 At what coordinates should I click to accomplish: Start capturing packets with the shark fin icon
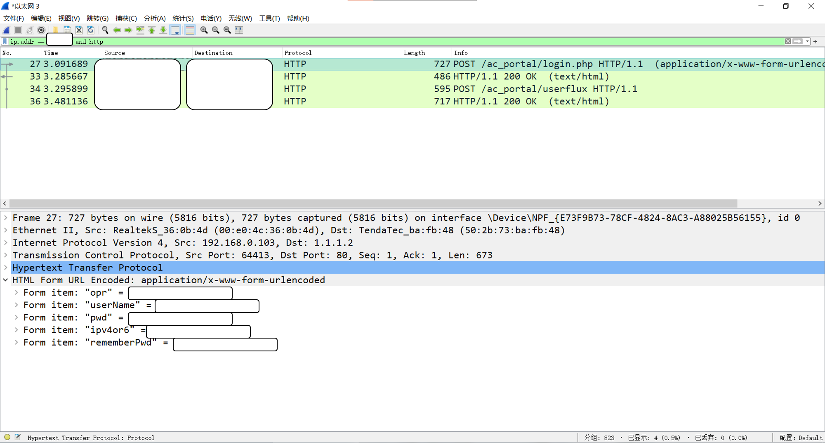7,30
